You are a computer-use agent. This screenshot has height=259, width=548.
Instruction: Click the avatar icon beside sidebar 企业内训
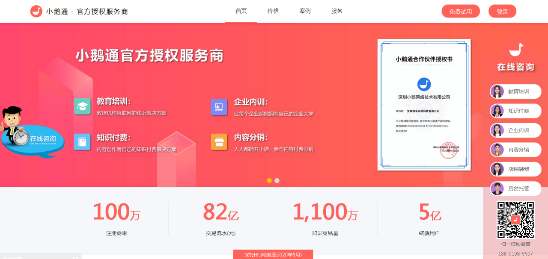coord(497,130)
